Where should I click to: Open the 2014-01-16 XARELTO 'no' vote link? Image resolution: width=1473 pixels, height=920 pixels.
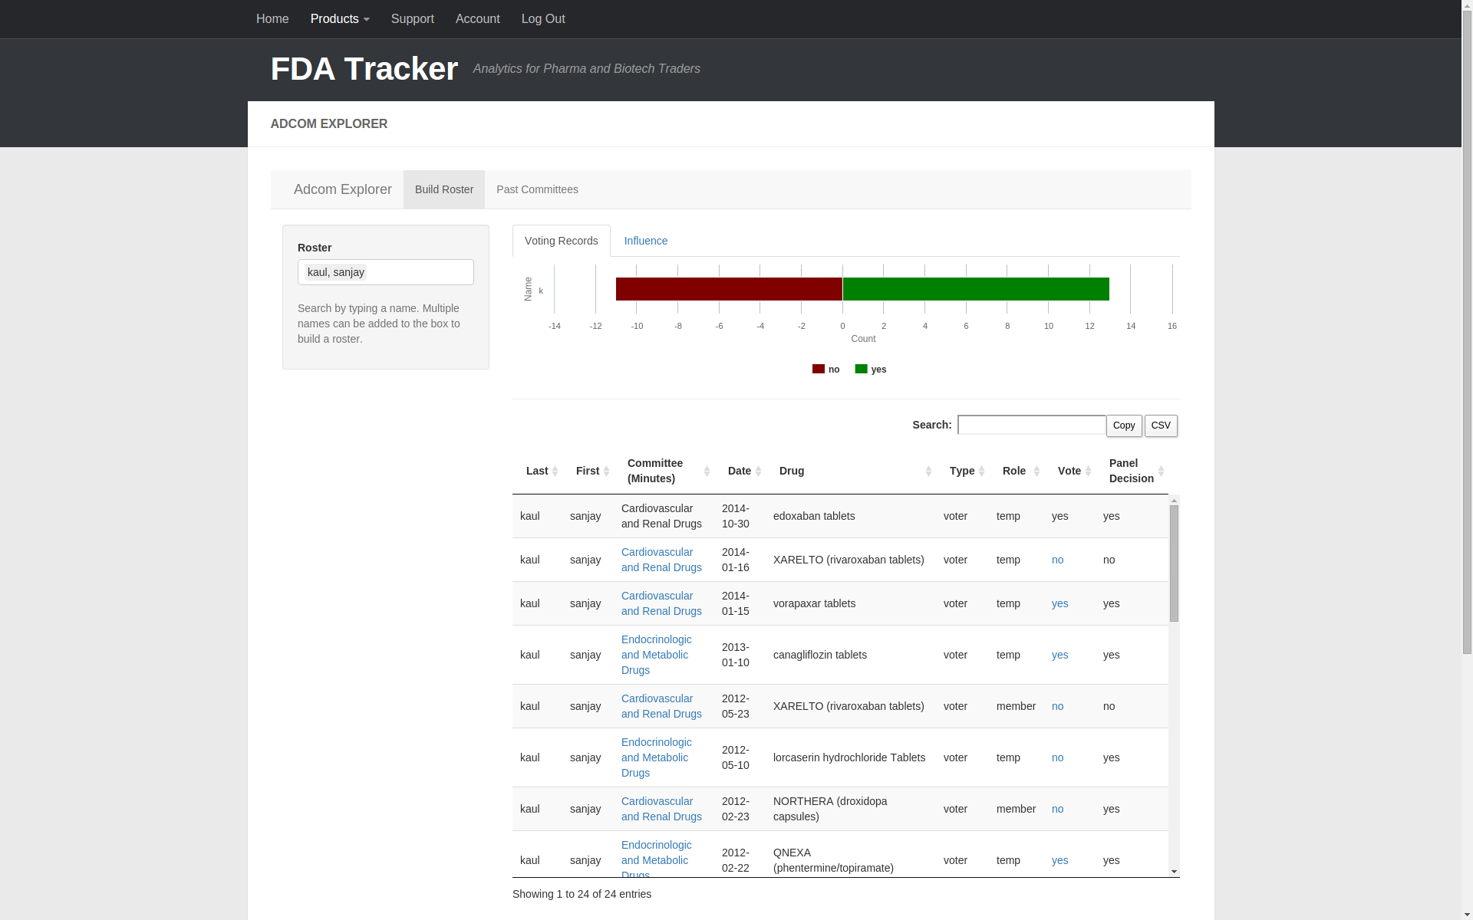1057,560
